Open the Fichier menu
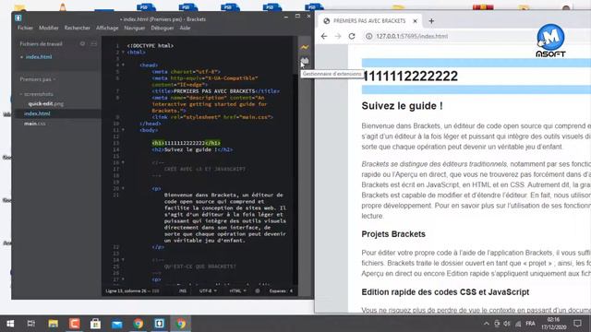This screenshot has height=332, width=591. [x=25, y=28]
